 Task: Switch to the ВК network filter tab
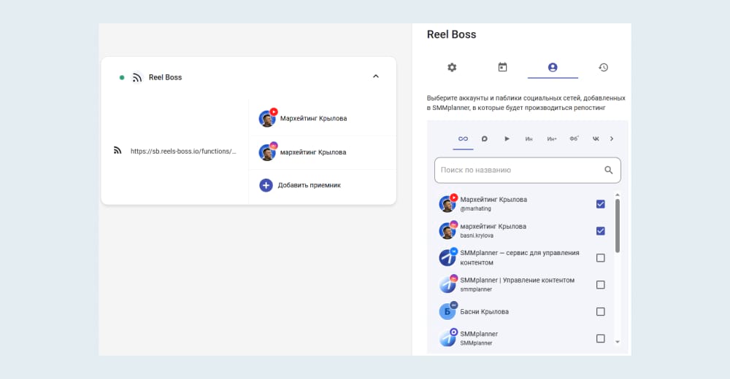[x=595, y=138]
